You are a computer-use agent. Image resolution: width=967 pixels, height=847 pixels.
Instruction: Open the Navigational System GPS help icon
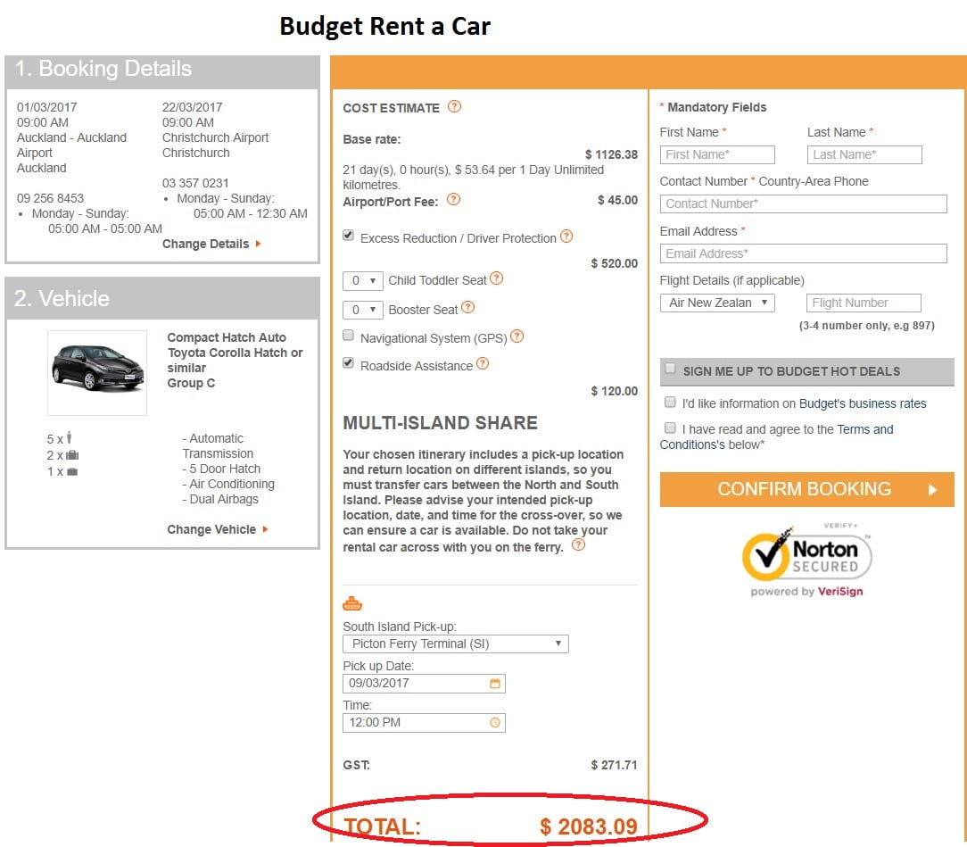[x=517, y=336]
